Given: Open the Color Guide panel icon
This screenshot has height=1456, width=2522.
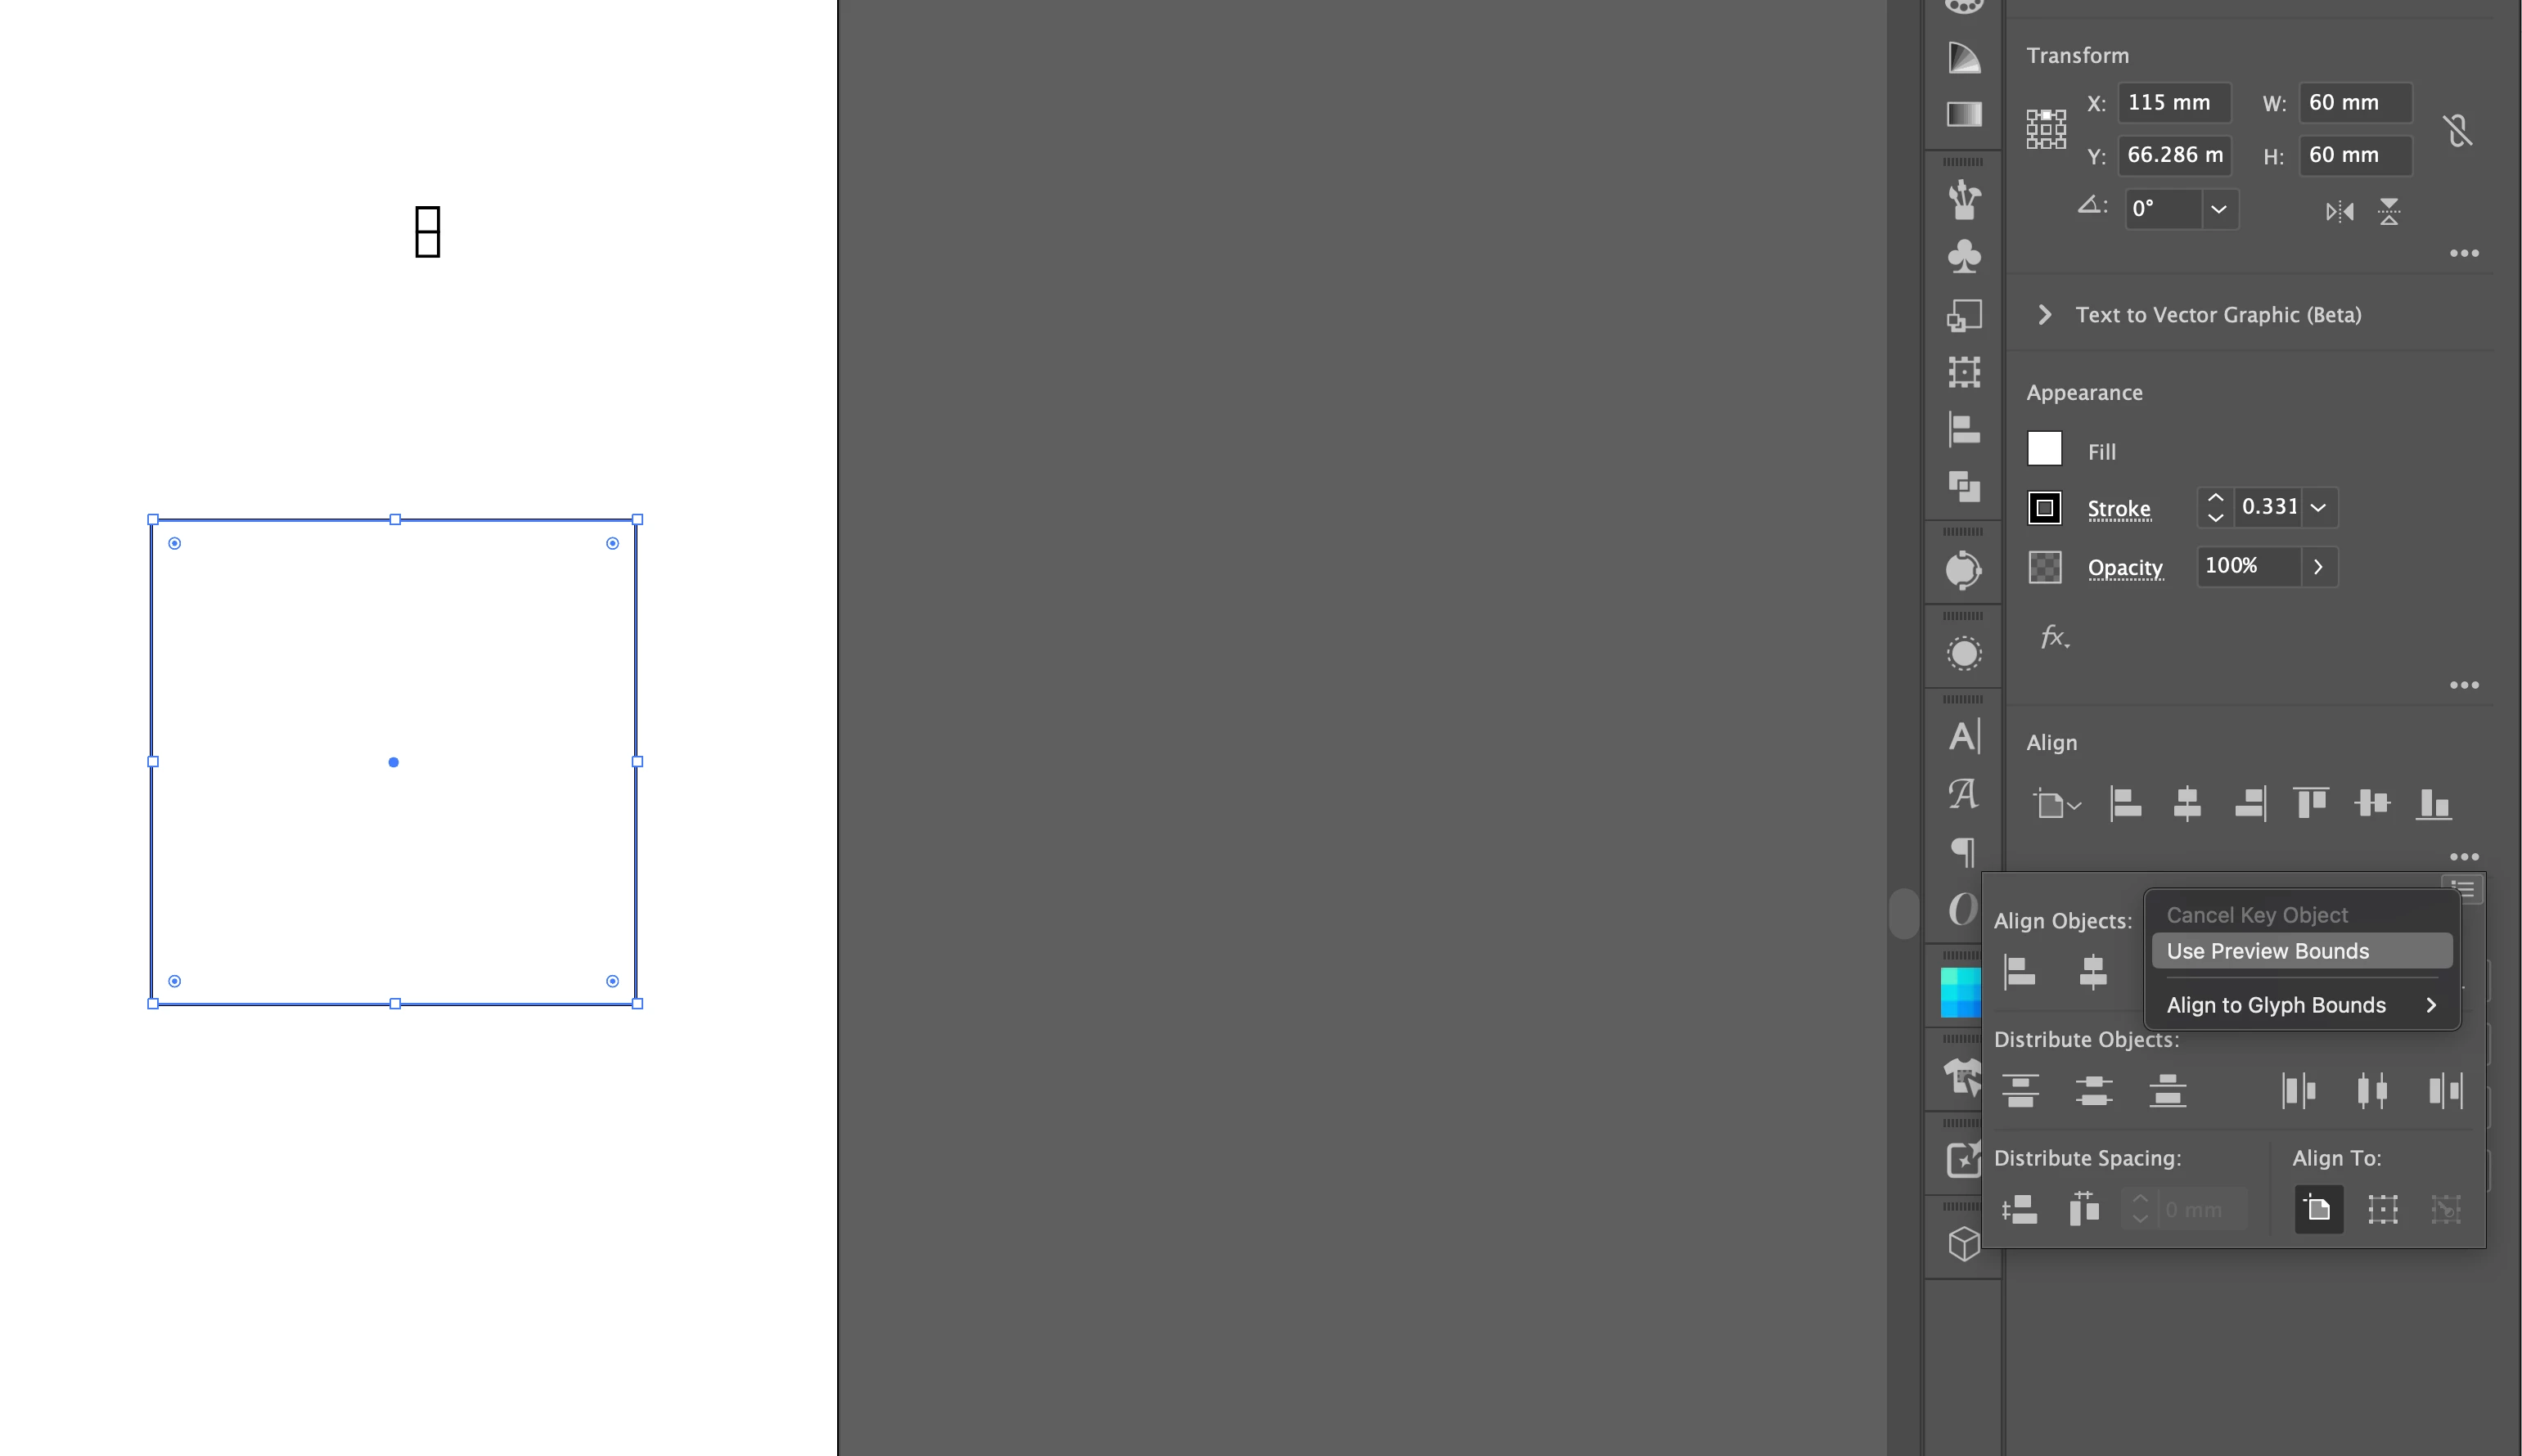Looking at the screenshot, I should click(x=1964, y=57).
